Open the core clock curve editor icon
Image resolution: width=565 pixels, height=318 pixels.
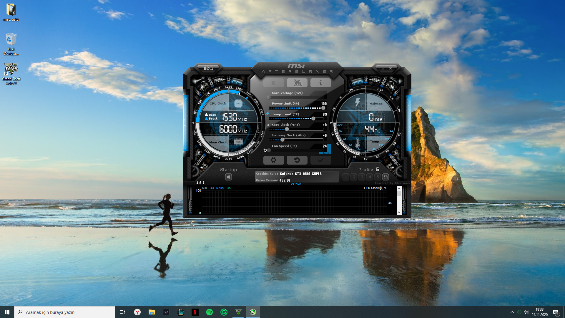pos(268,125)
